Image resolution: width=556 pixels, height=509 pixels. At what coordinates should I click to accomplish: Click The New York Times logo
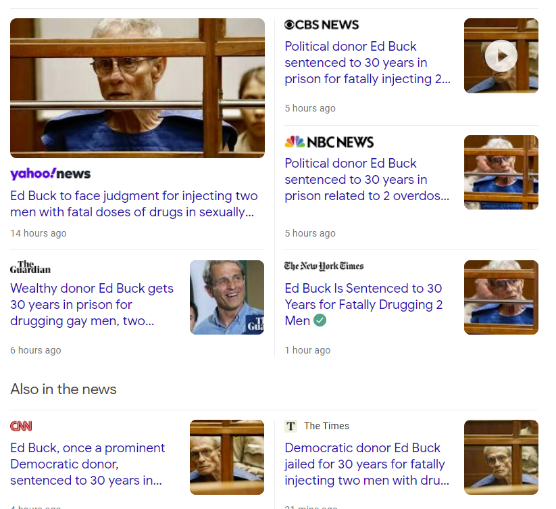pos(324,266)
